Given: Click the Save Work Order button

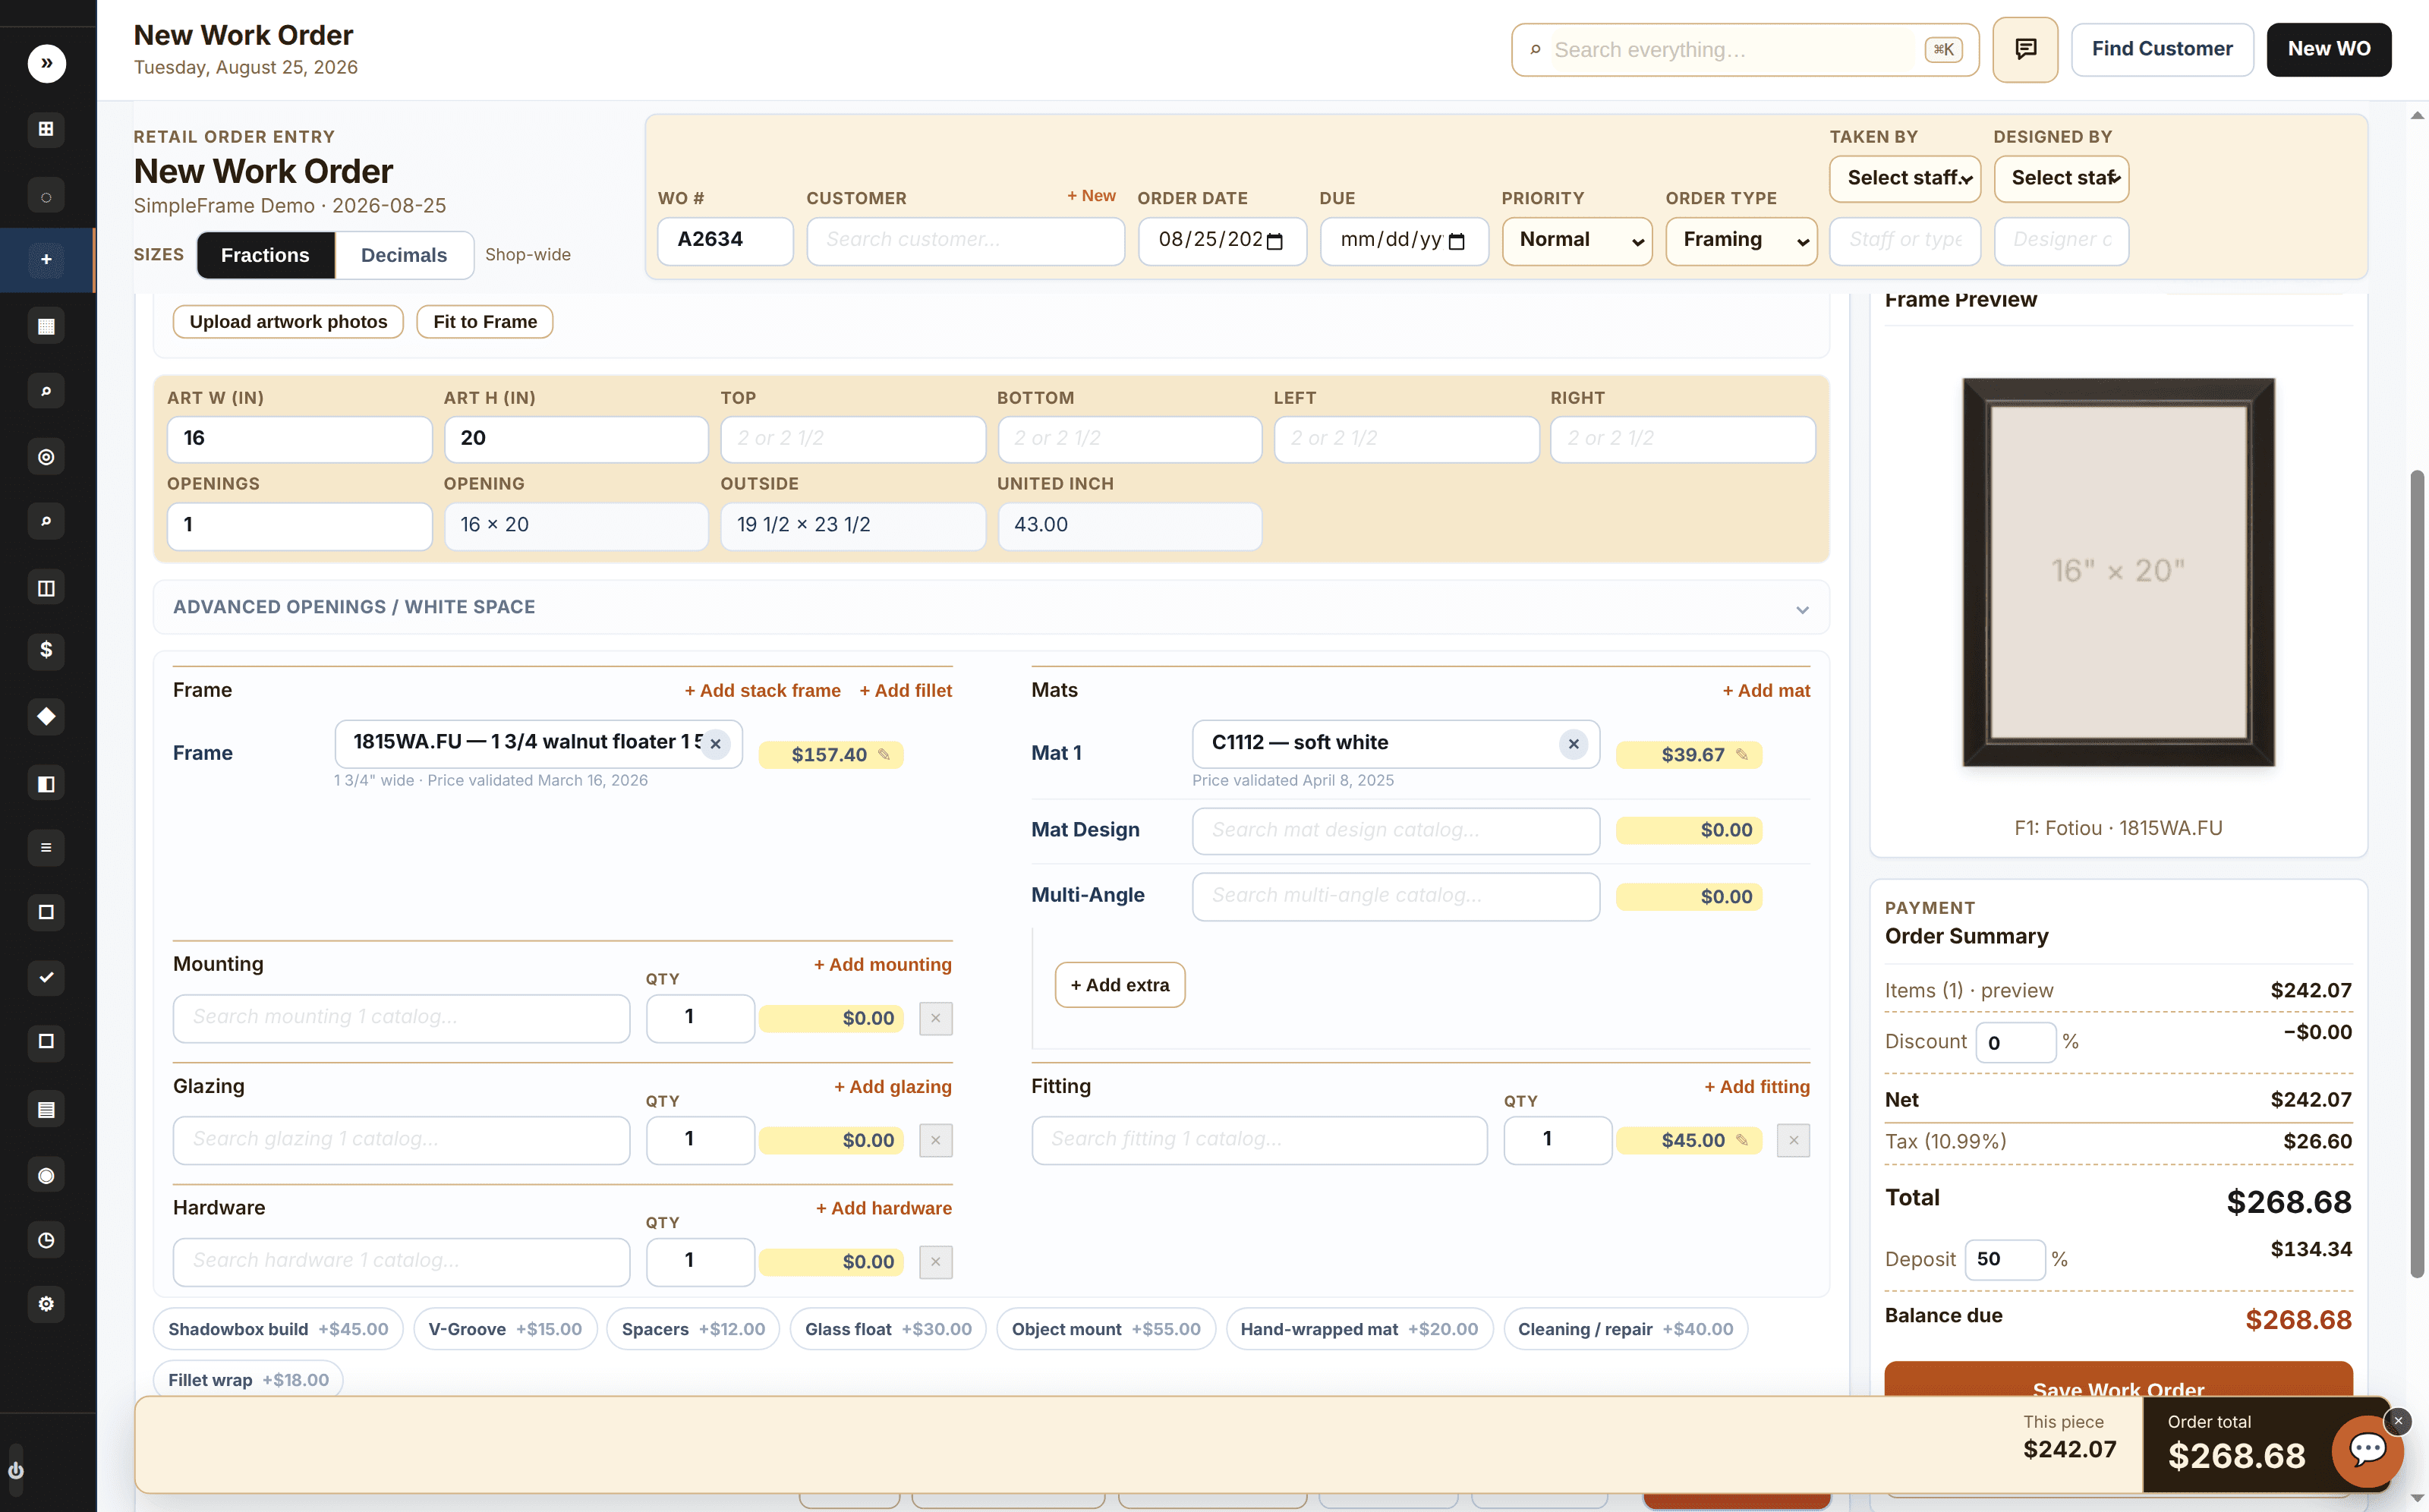Looking at the screenshot, I should tap(2118, 1380).
